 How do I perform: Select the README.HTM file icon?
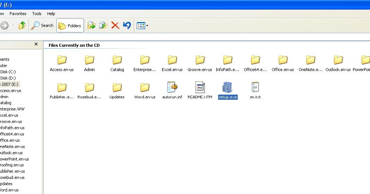pos(200,87)
